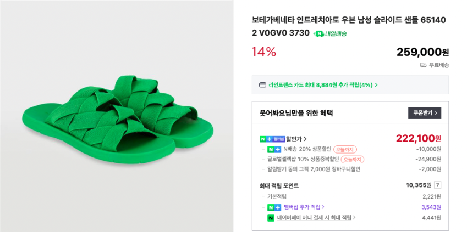Open the 멤버십 추가 적립 link

[x=302, y=207]
